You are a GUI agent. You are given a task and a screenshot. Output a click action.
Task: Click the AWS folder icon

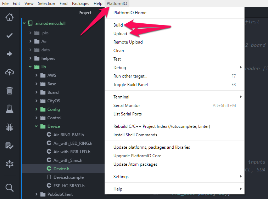[43, 75]
